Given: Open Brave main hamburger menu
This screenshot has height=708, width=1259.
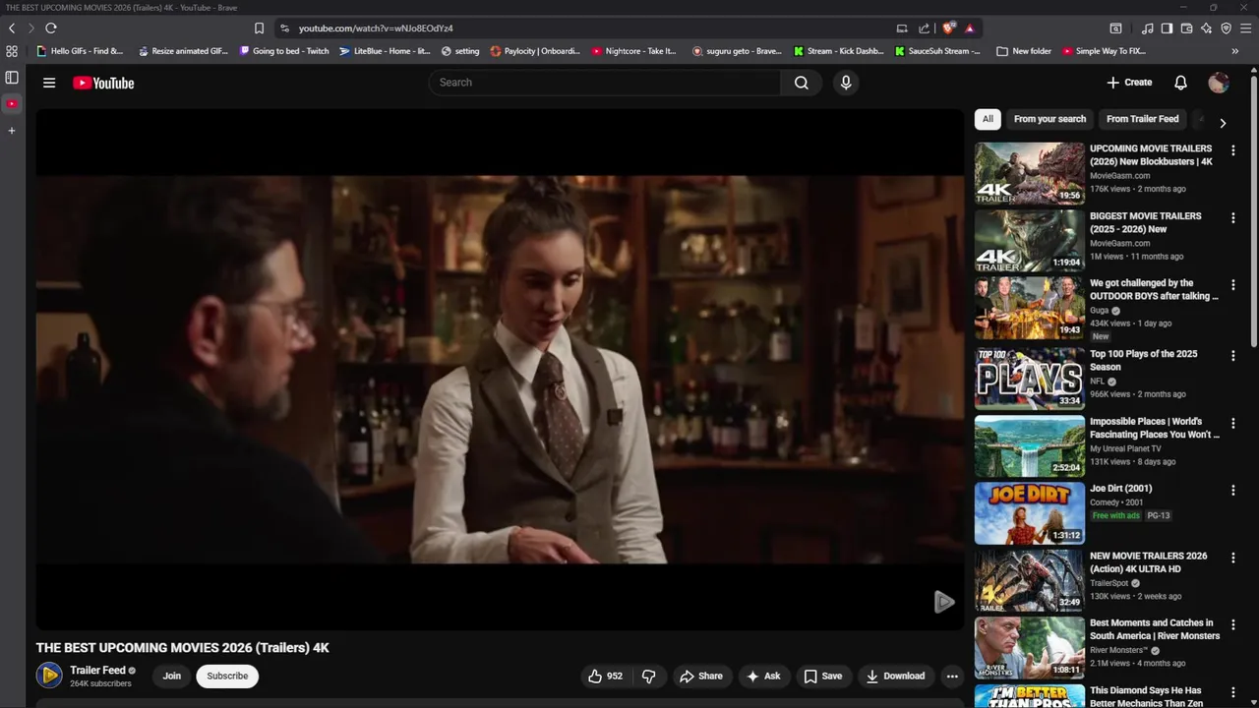Looking at the screenshot, I should tap(1245, 29).
